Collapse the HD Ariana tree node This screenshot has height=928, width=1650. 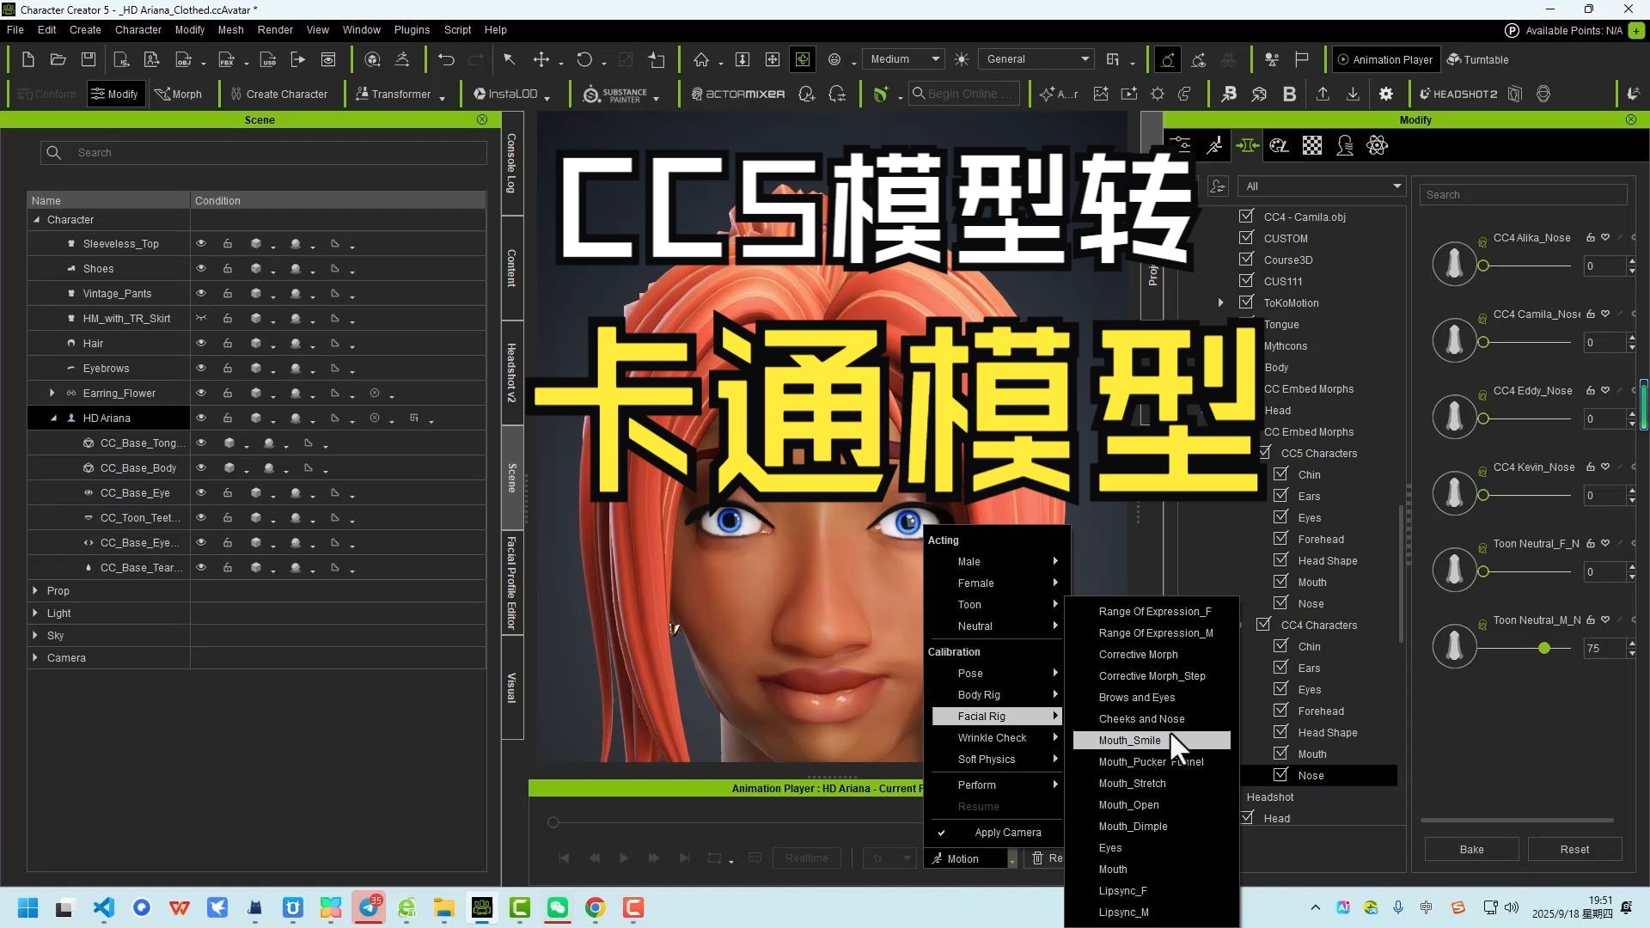[x=53, y=418]
